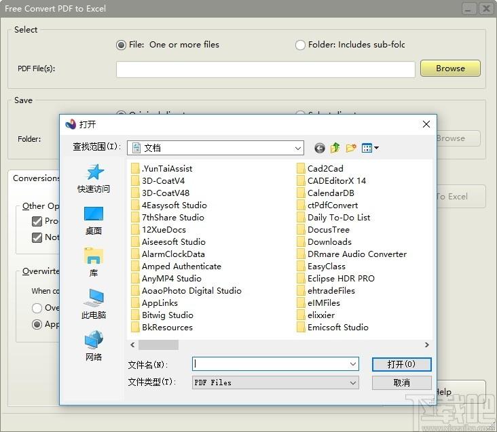Select the EasyClass folder icon
The image size is (497, 432).
point(301,266)
